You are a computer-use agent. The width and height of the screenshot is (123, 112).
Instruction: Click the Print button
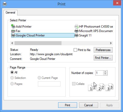67,105
